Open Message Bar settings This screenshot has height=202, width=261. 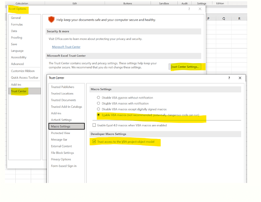click(x=59, y=139)
